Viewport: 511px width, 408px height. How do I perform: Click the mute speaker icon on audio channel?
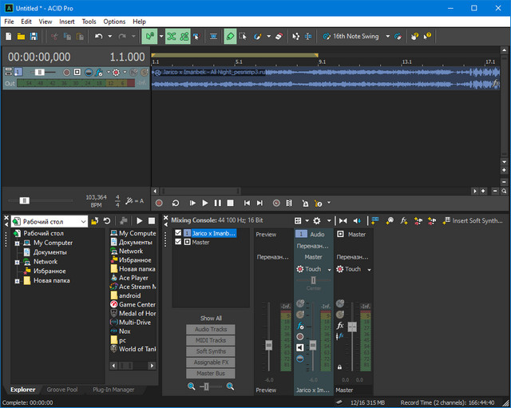300,347
